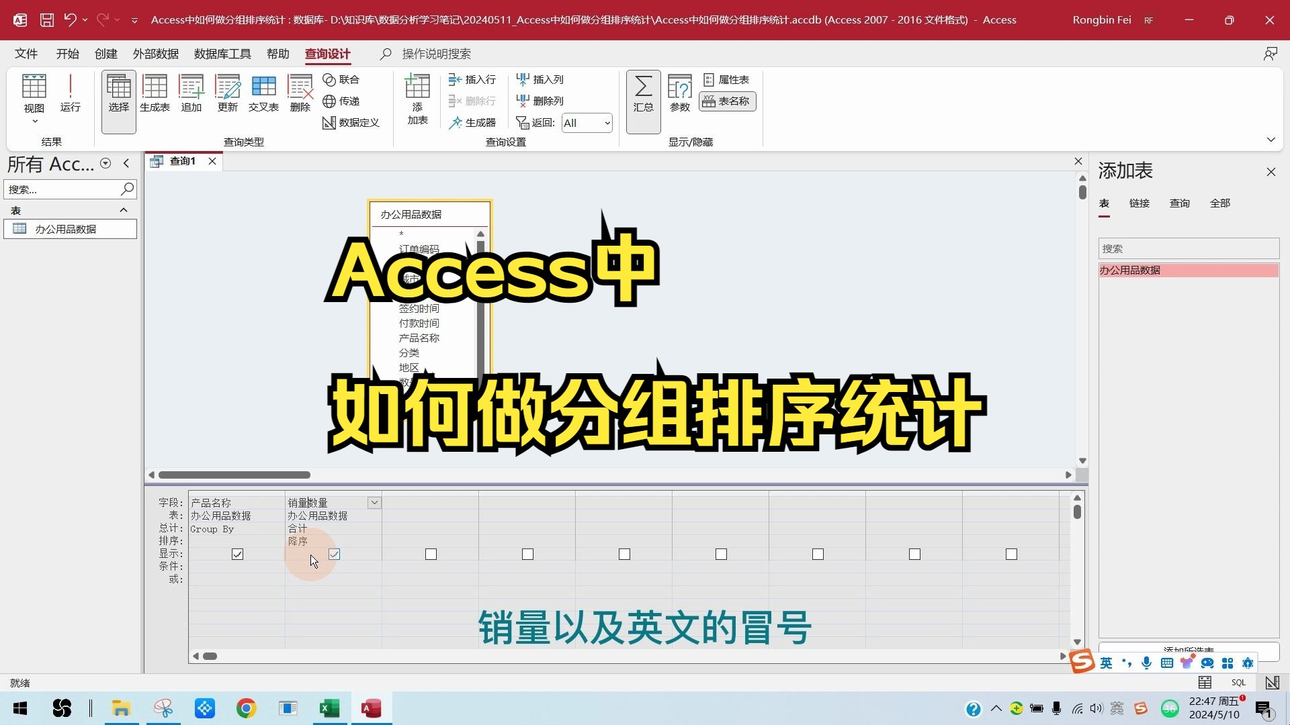Image resolution: width=1290 pixels, height=725 pixels.
Task: Expand the 销量数量 field dropdown arrow
Action: point(374,503)
